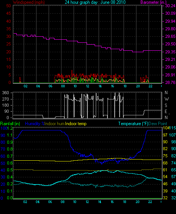Click hour 06 under the humidity chart
176x214 pixels.
click(50, 202)
